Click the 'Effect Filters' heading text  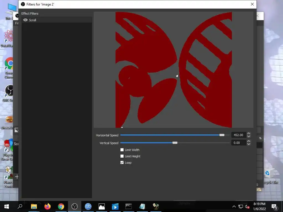coord(30,14)
